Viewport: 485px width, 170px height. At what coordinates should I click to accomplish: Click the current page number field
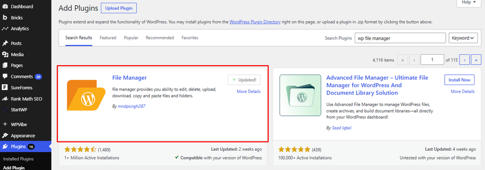[432, 60]
